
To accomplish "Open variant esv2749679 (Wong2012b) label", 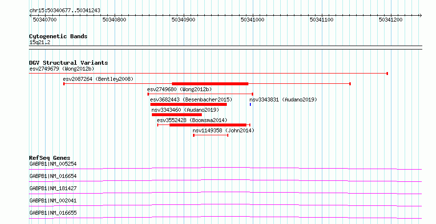I will [62, 69].
